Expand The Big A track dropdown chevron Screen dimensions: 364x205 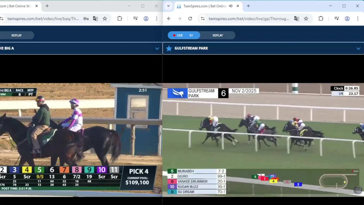click(157, 48)
